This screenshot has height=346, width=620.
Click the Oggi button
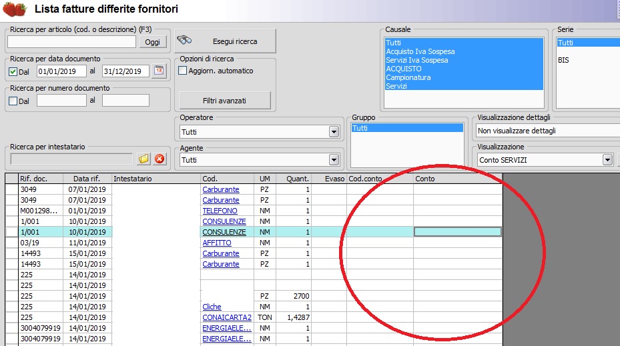coord(152,42)
